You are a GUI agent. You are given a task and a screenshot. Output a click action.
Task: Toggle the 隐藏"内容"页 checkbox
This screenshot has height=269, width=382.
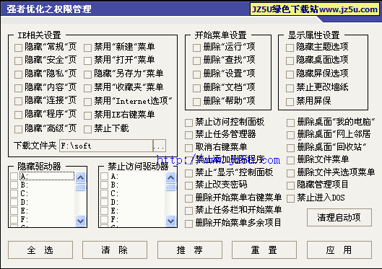click(18, 88)
